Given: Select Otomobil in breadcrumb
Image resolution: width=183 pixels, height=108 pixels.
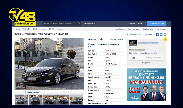Looking at the screenshot, I should [27, 29].
